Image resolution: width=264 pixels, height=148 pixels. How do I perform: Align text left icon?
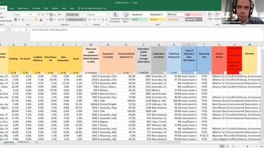47,20
